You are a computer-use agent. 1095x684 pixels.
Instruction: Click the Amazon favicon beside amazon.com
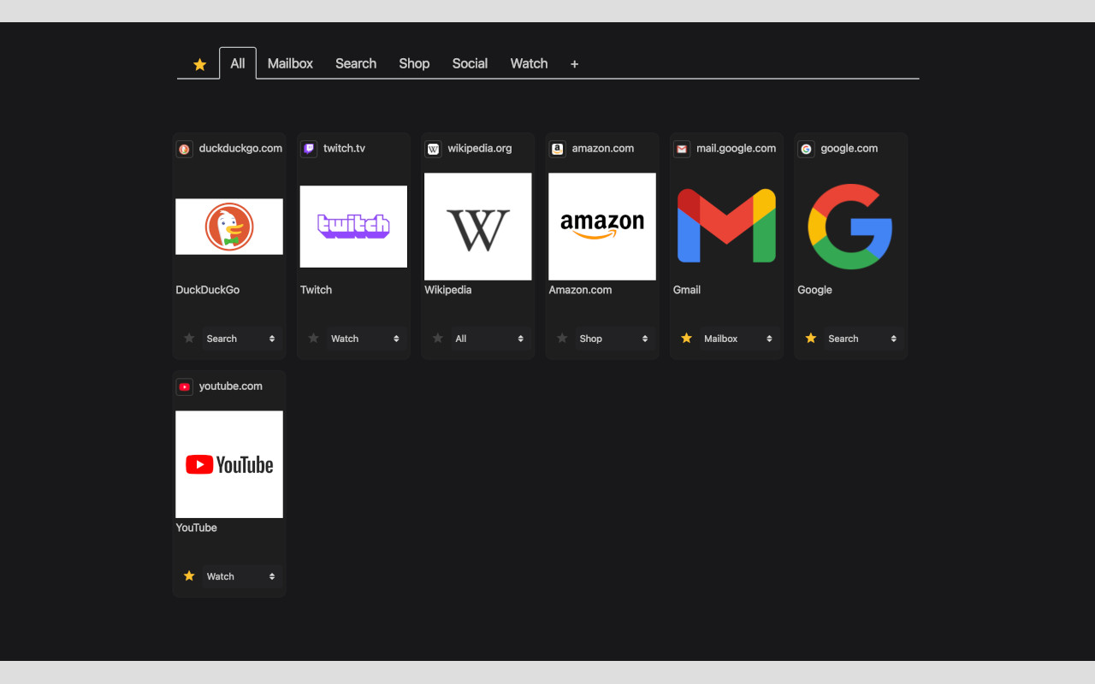pyautogui.click(x=557, y=149)
